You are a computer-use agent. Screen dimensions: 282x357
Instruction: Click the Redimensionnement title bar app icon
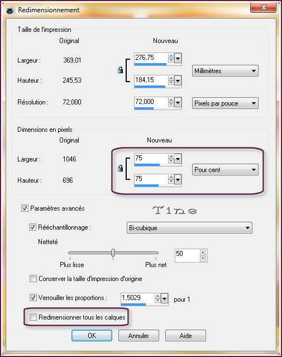pos(10,10)
